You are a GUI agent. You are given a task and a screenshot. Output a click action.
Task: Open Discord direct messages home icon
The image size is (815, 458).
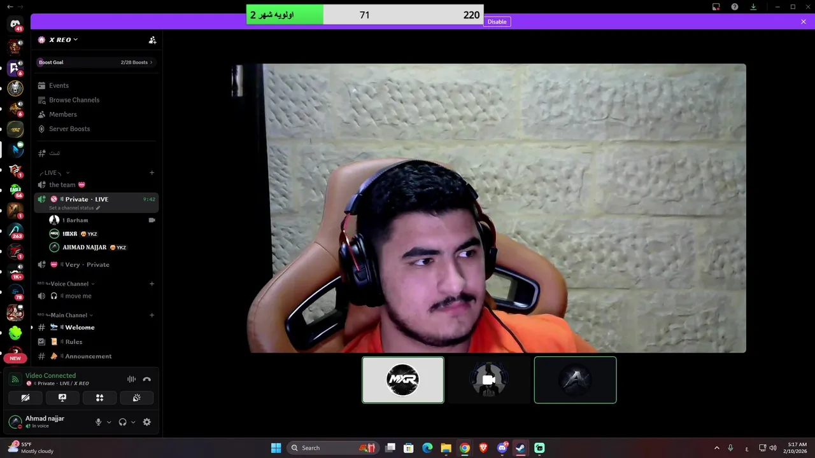(x=15, y=24)
